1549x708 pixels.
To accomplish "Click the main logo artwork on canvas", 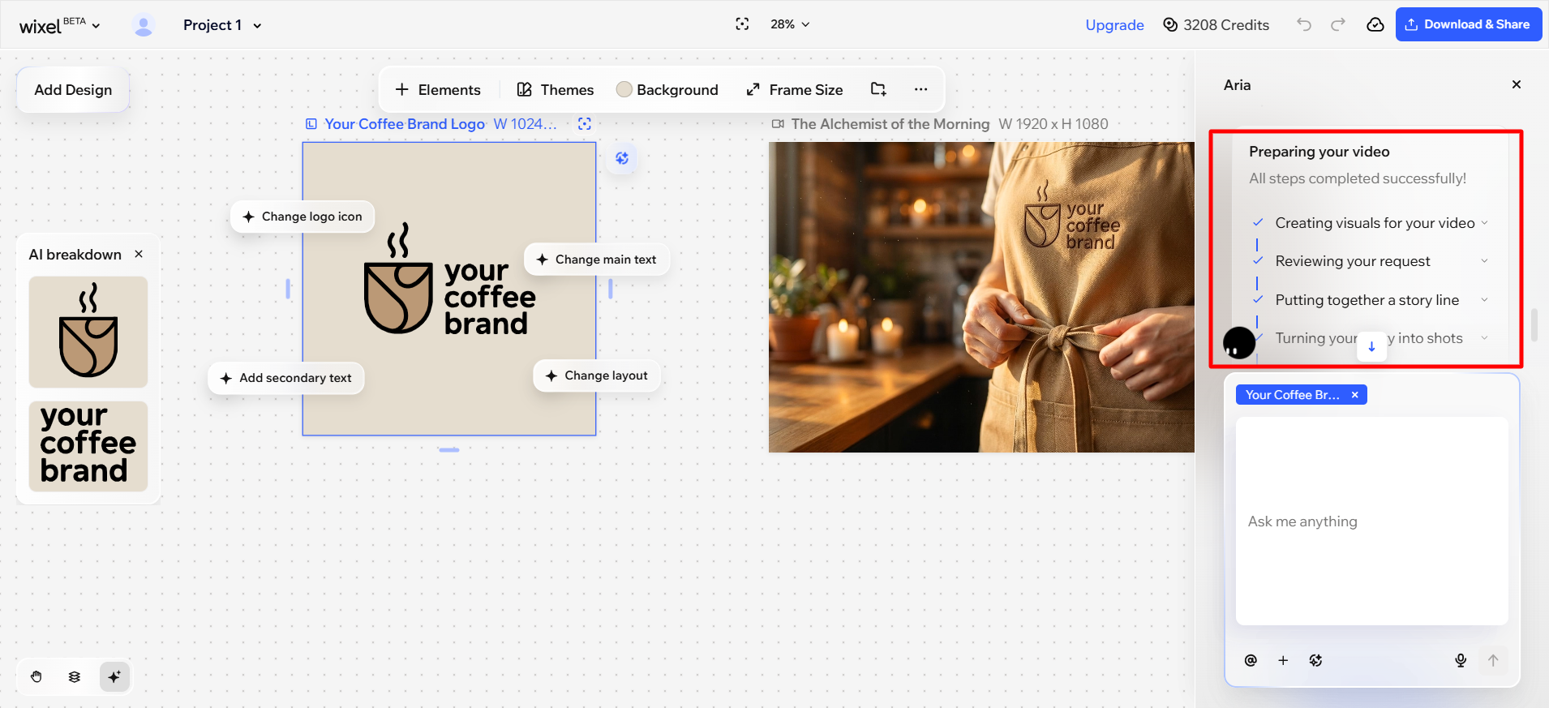I will point(449,280).
